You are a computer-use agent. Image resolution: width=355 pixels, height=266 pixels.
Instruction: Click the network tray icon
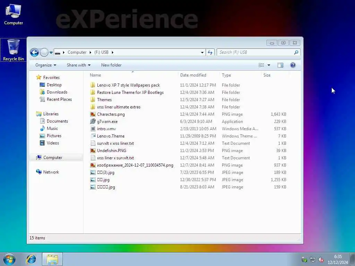pos(313,260)
